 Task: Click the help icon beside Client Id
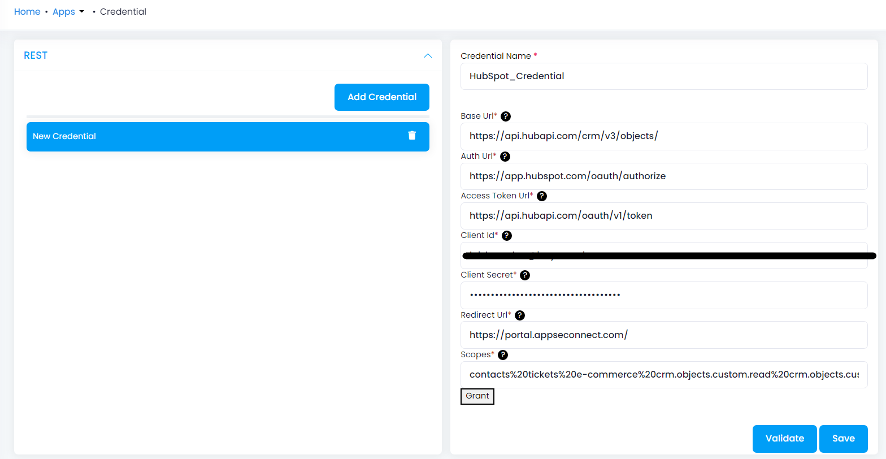coord(507,236)
